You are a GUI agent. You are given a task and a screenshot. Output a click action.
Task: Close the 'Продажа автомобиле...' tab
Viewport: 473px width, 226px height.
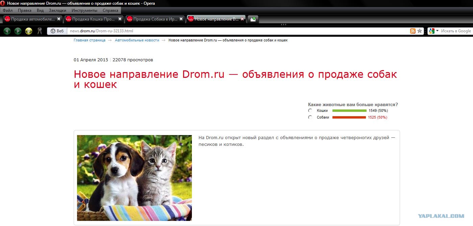(x=59, y=19)
